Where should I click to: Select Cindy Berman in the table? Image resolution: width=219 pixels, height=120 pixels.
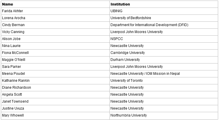point(13,25)
